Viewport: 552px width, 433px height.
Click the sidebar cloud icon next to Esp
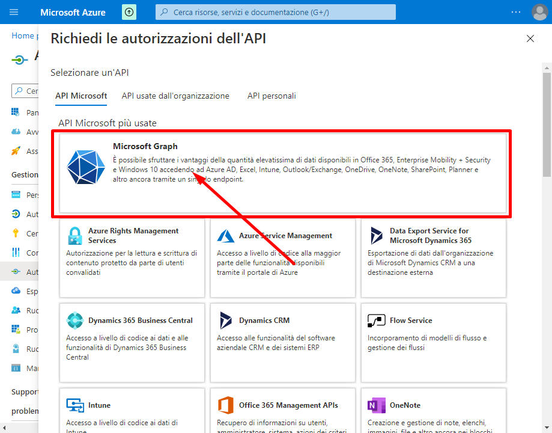pyautogui.click(x=16, y=291)
